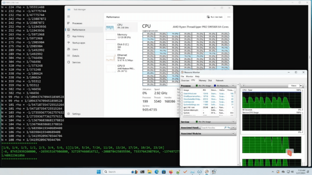Open Monitor menu in Resource Monitor
312x175 pixels.
click(x=189, y=76)
